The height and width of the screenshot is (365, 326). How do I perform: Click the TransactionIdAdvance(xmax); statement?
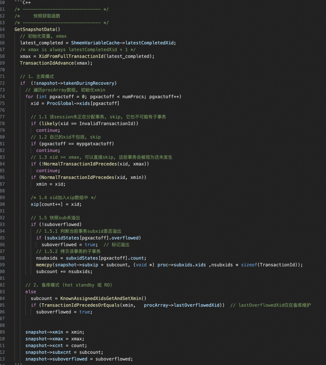[56, 63]
